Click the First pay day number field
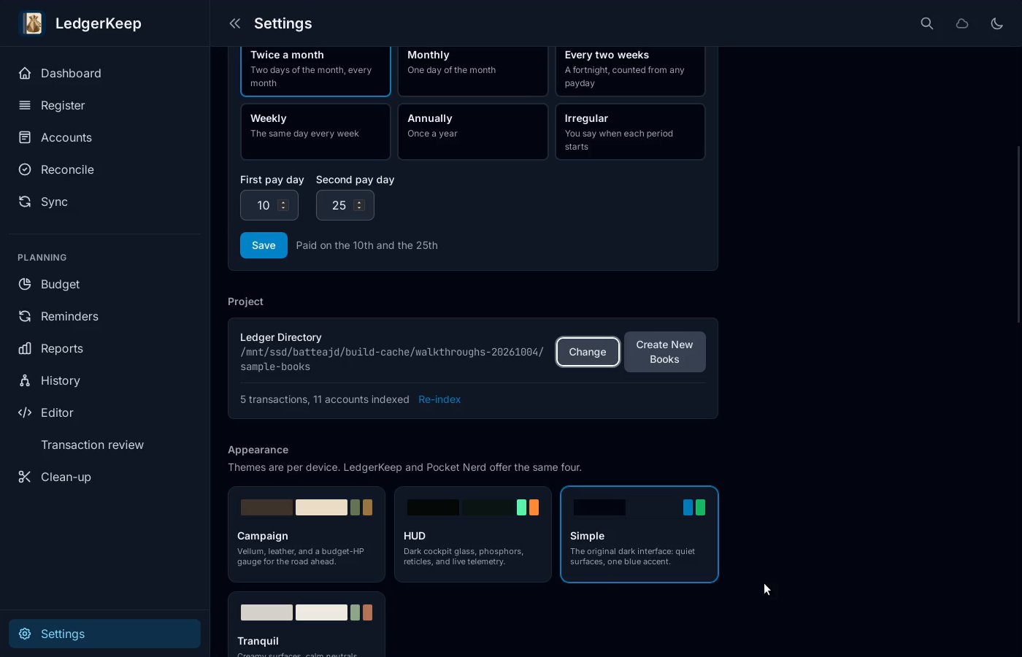Viewport: 1022px width, 657px height. pos(269,205)
